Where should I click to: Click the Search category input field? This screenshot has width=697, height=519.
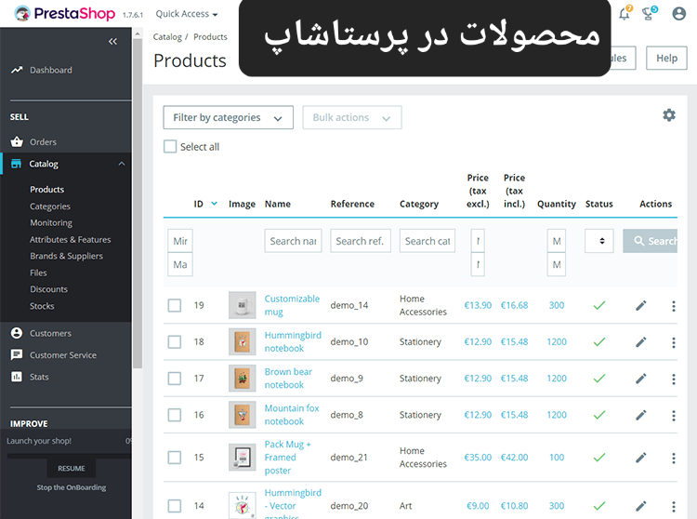(427, 241)
